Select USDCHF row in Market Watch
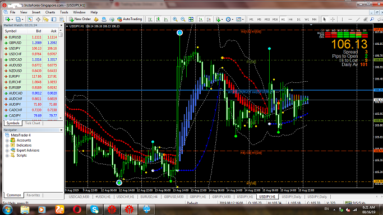This screenshot has height=215, width=383. (x=31, y=54)
